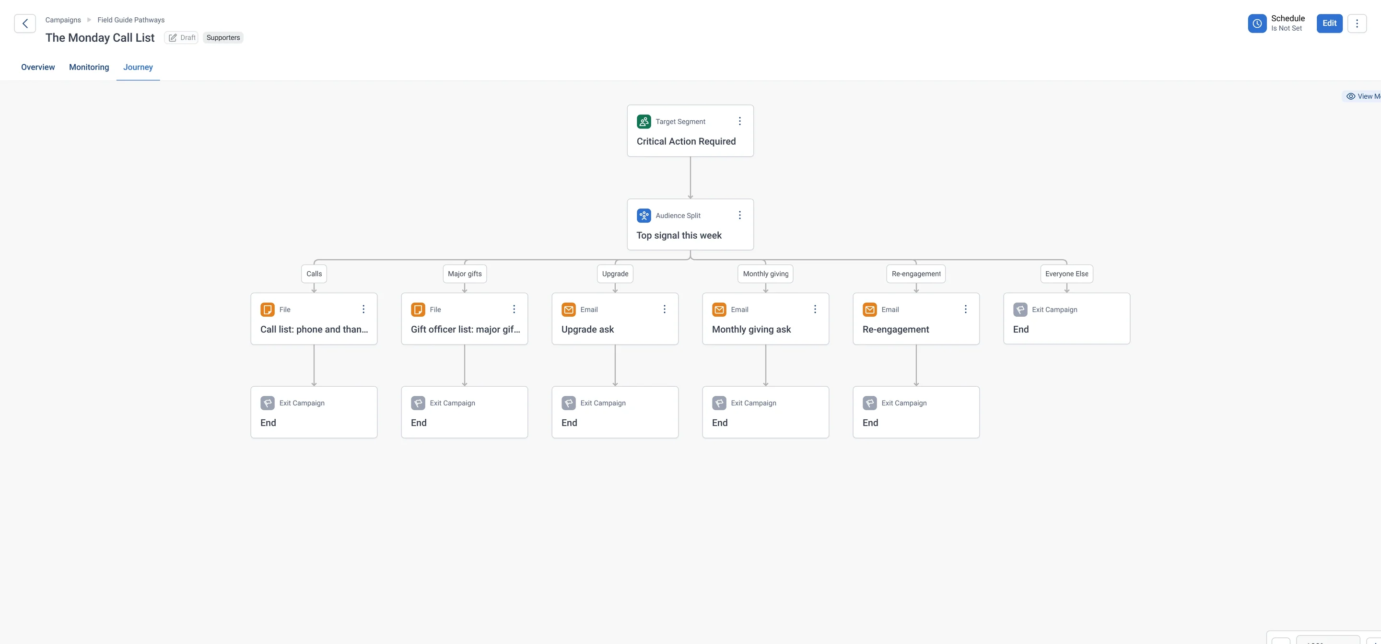The height and width of the screenshot is (644, 1381).
Task: Click the Target Segment people icon
Action: (644, 122)
